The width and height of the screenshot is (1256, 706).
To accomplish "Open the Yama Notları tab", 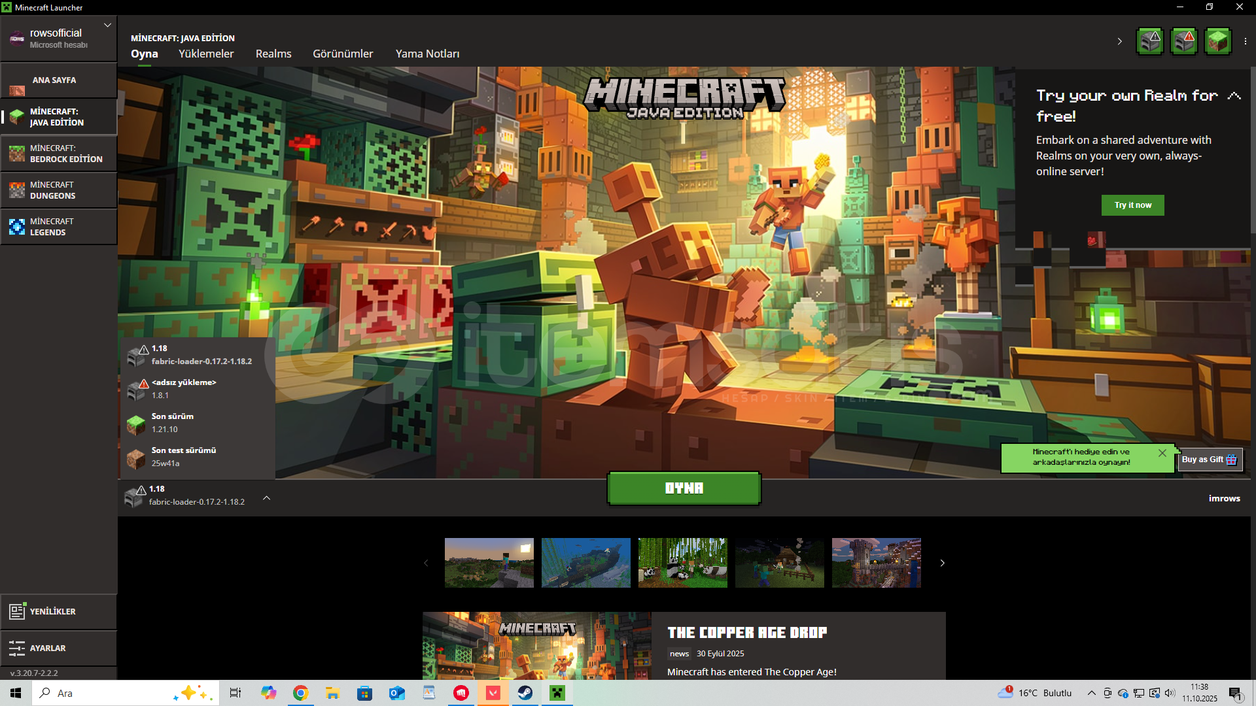I will (x=427, y=54).
